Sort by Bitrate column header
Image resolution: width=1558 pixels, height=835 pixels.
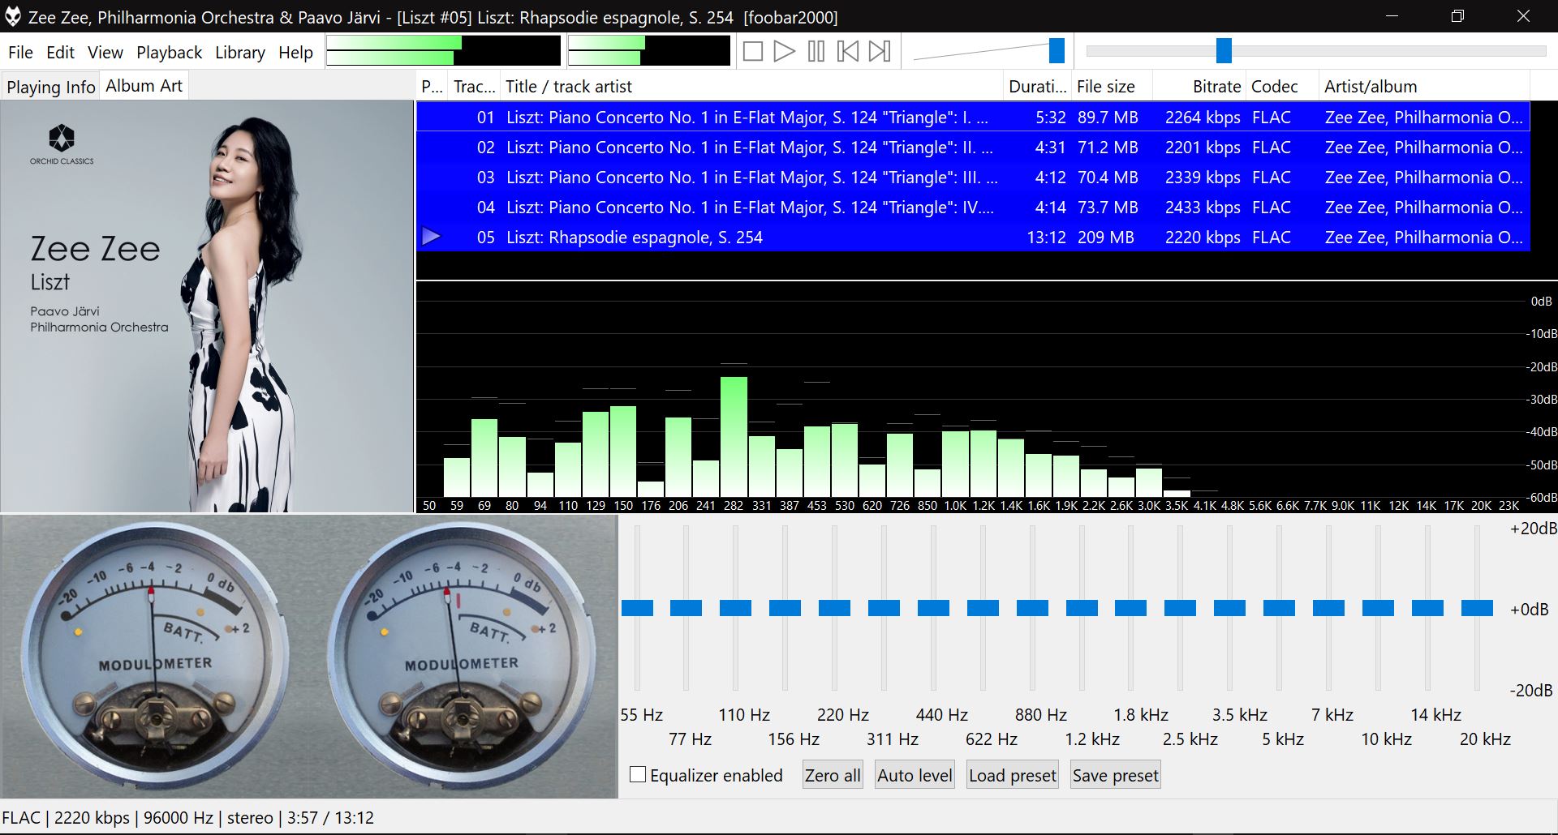pos(1199,87)
